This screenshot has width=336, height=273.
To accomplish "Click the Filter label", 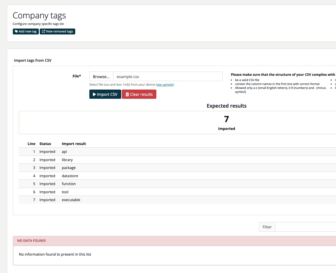I will 267,227.
